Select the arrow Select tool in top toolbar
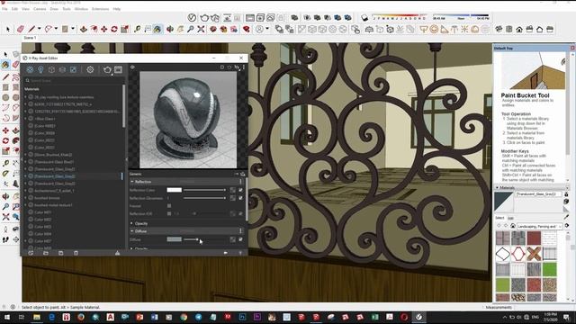Viewport: 576px width, 324px height. click(x=8, y=29)
